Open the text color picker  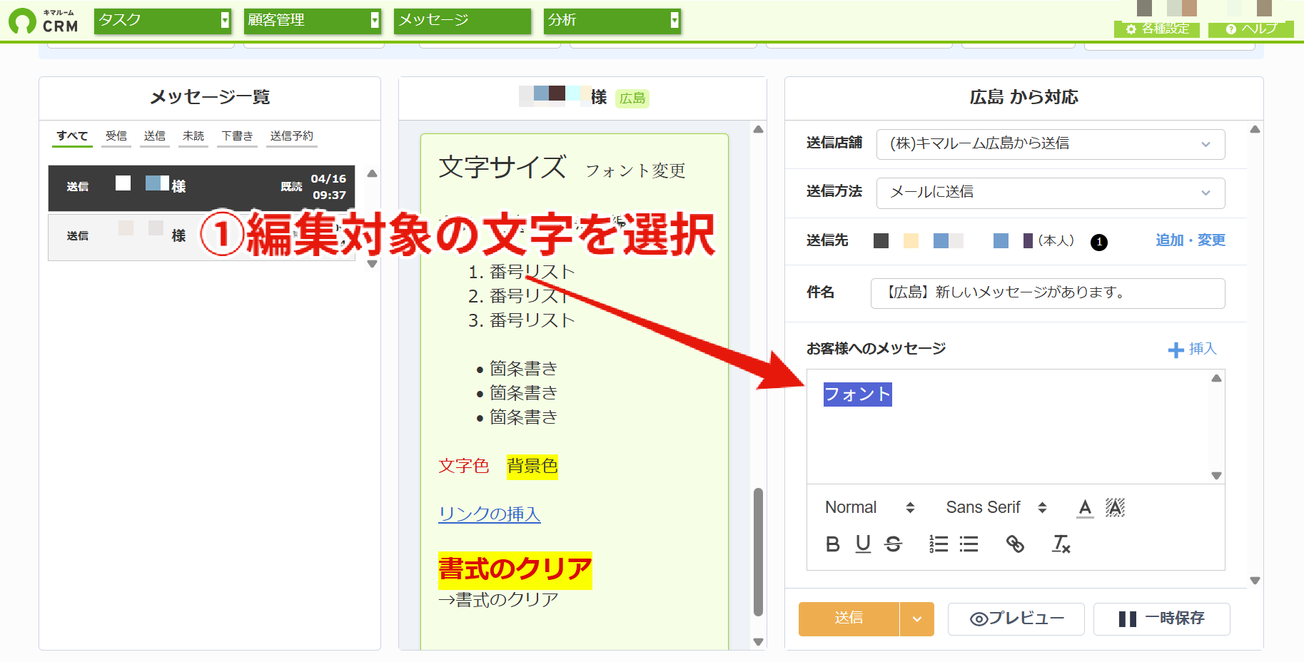pyautogui.click(x=1085, y=507)
